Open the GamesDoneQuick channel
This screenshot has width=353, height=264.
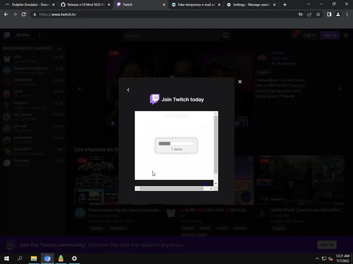point(33,70)
